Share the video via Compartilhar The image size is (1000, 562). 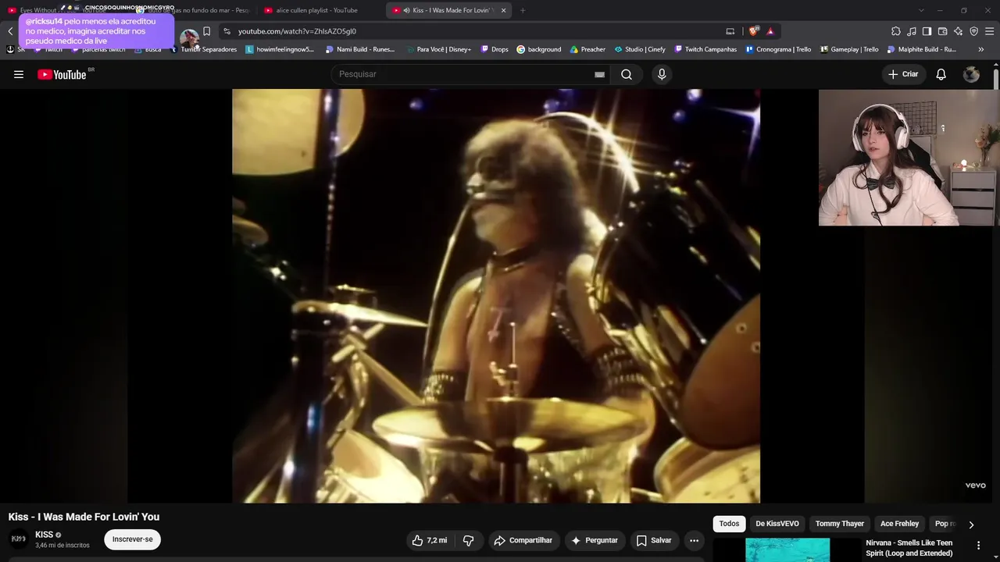click(523, 540)
